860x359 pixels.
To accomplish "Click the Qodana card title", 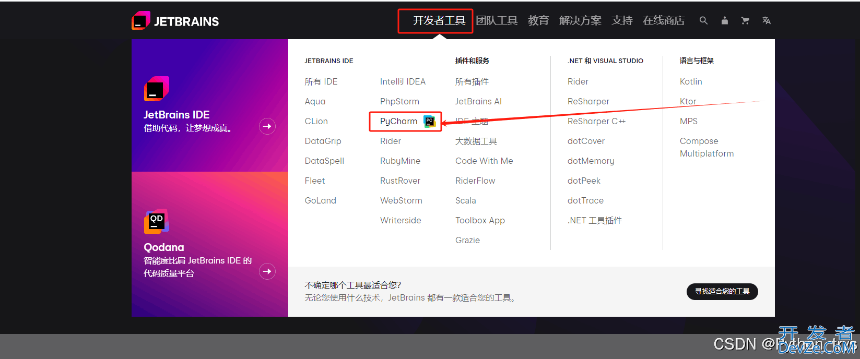I will [x=164, y=247].
